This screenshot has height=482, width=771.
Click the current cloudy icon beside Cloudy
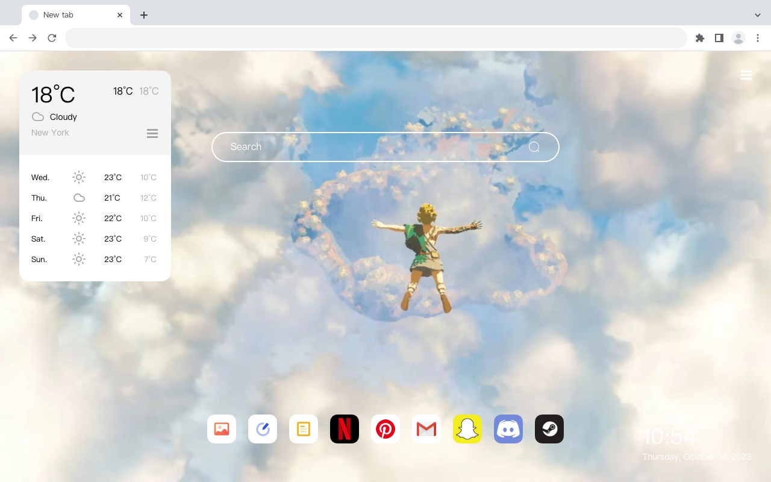(x=38, y=117)
